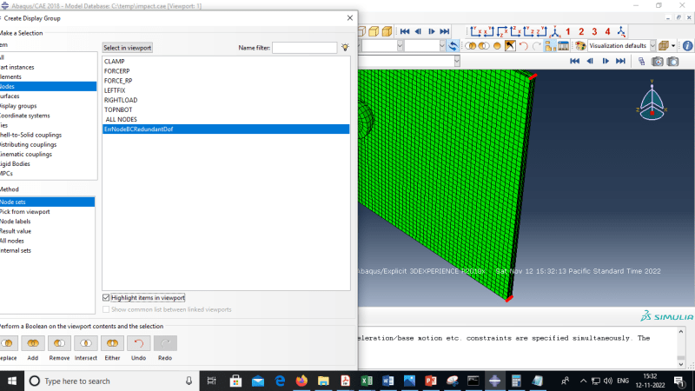Jump to last frame in upper toolbar

coord(445,31)
